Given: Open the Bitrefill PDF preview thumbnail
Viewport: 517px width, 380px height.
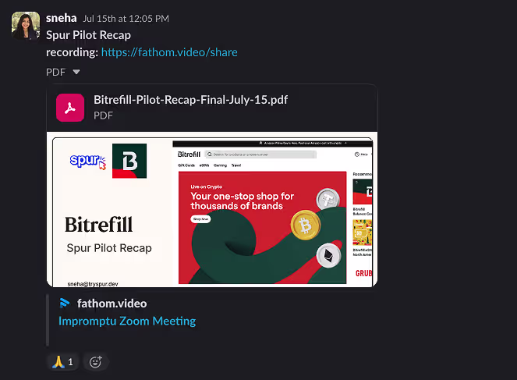Looking at the screenshot, I should click(x=212, y=209).
